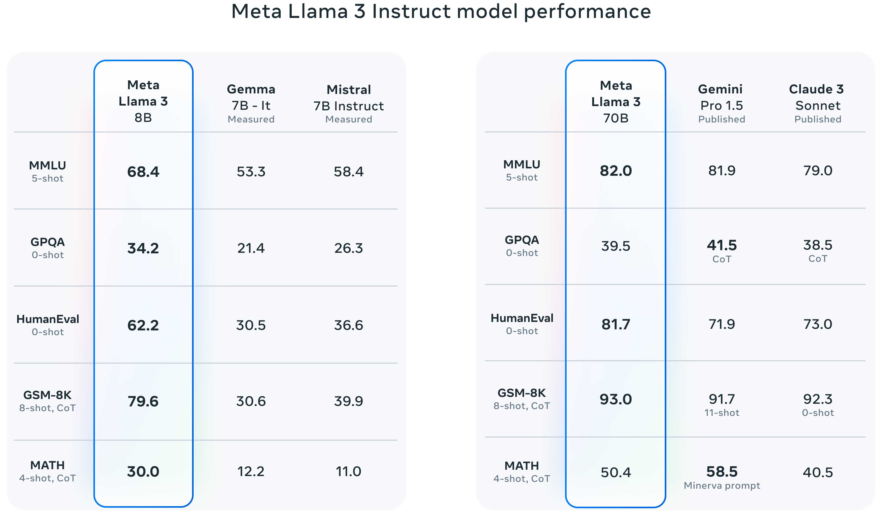This screenshot has height=513, width=880.
Task: Click the 58.5 Minerva prompt MATH score
Action: tap(721, 477)
